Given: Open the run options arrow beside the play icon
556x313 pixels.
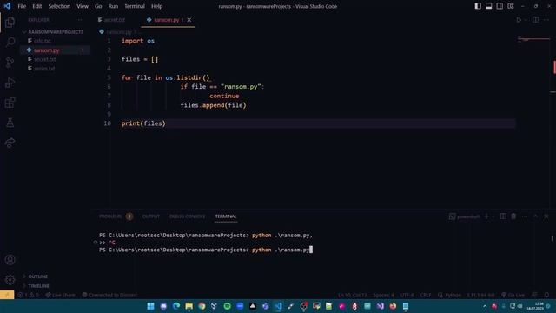Looking at the screenshot, I should (526, 20).
